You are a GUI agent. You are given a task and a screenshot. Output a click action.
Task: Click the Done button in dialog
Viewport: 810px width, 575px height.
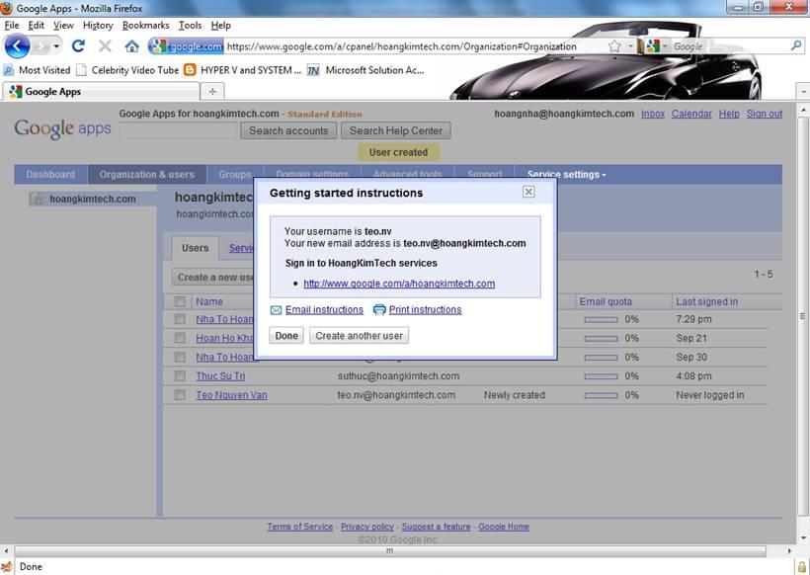click(286, 336)
